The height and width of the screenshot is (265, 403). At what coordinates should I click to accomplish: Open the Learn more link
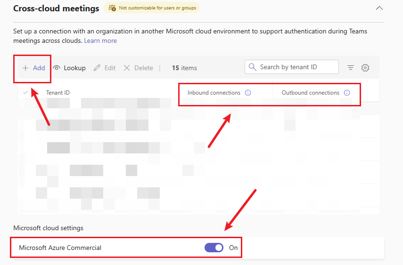click(100, 40)
